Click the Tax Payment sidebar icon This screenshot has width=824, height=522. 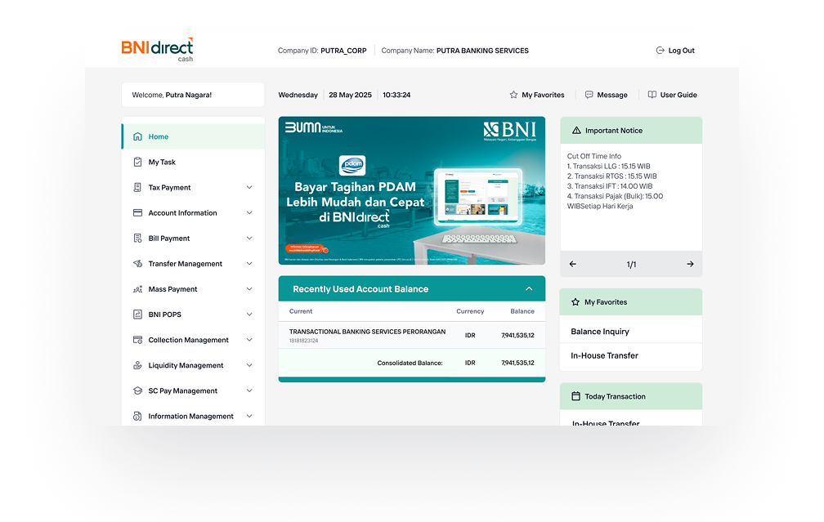click(x=137, y=187)
